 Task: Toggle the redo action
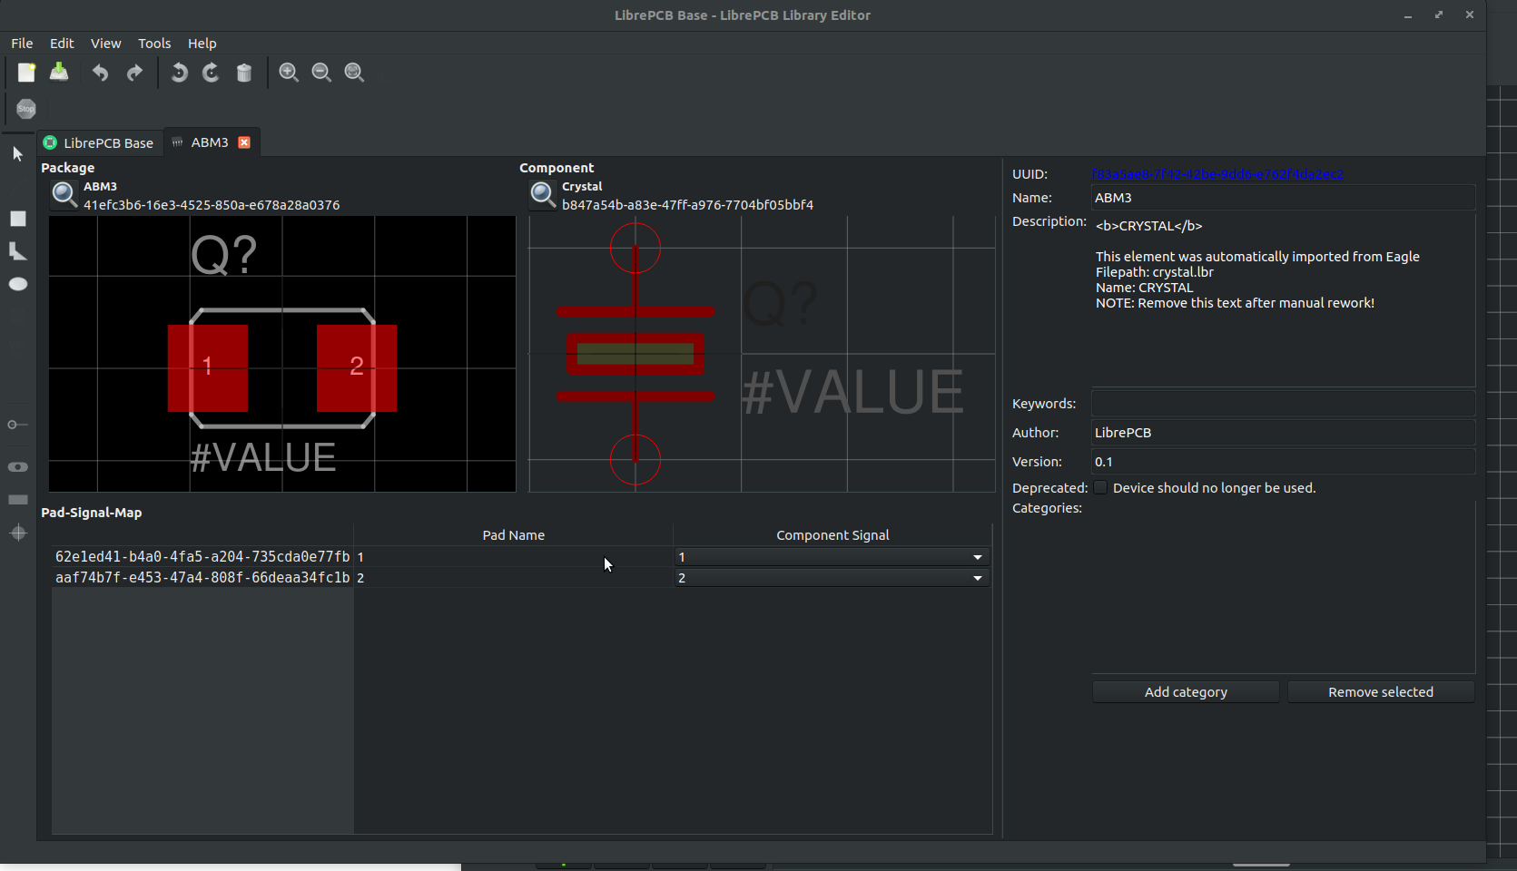point(134,73)
